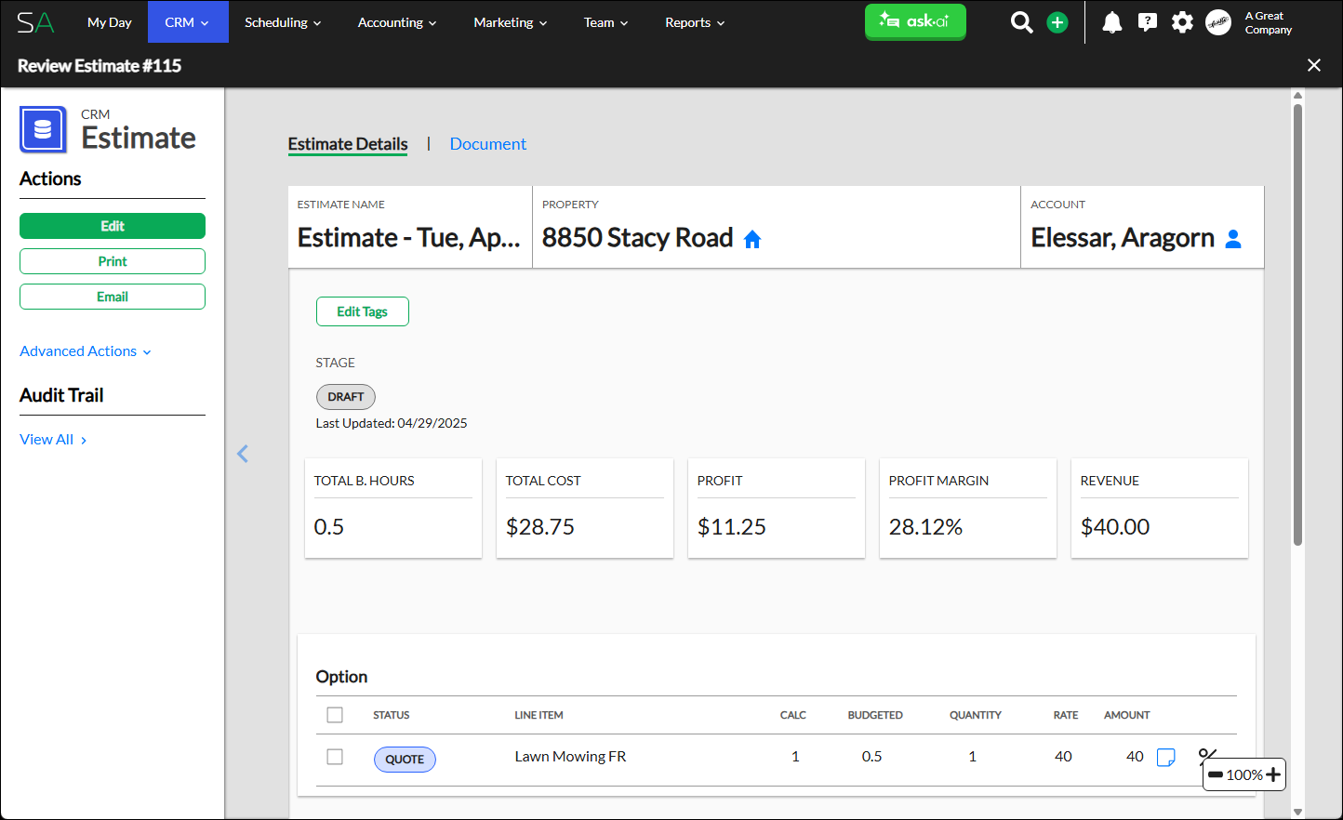Collapse the sidebar with the left chevron
This screenshot has width=1343, height=820.
click(243, 454)
